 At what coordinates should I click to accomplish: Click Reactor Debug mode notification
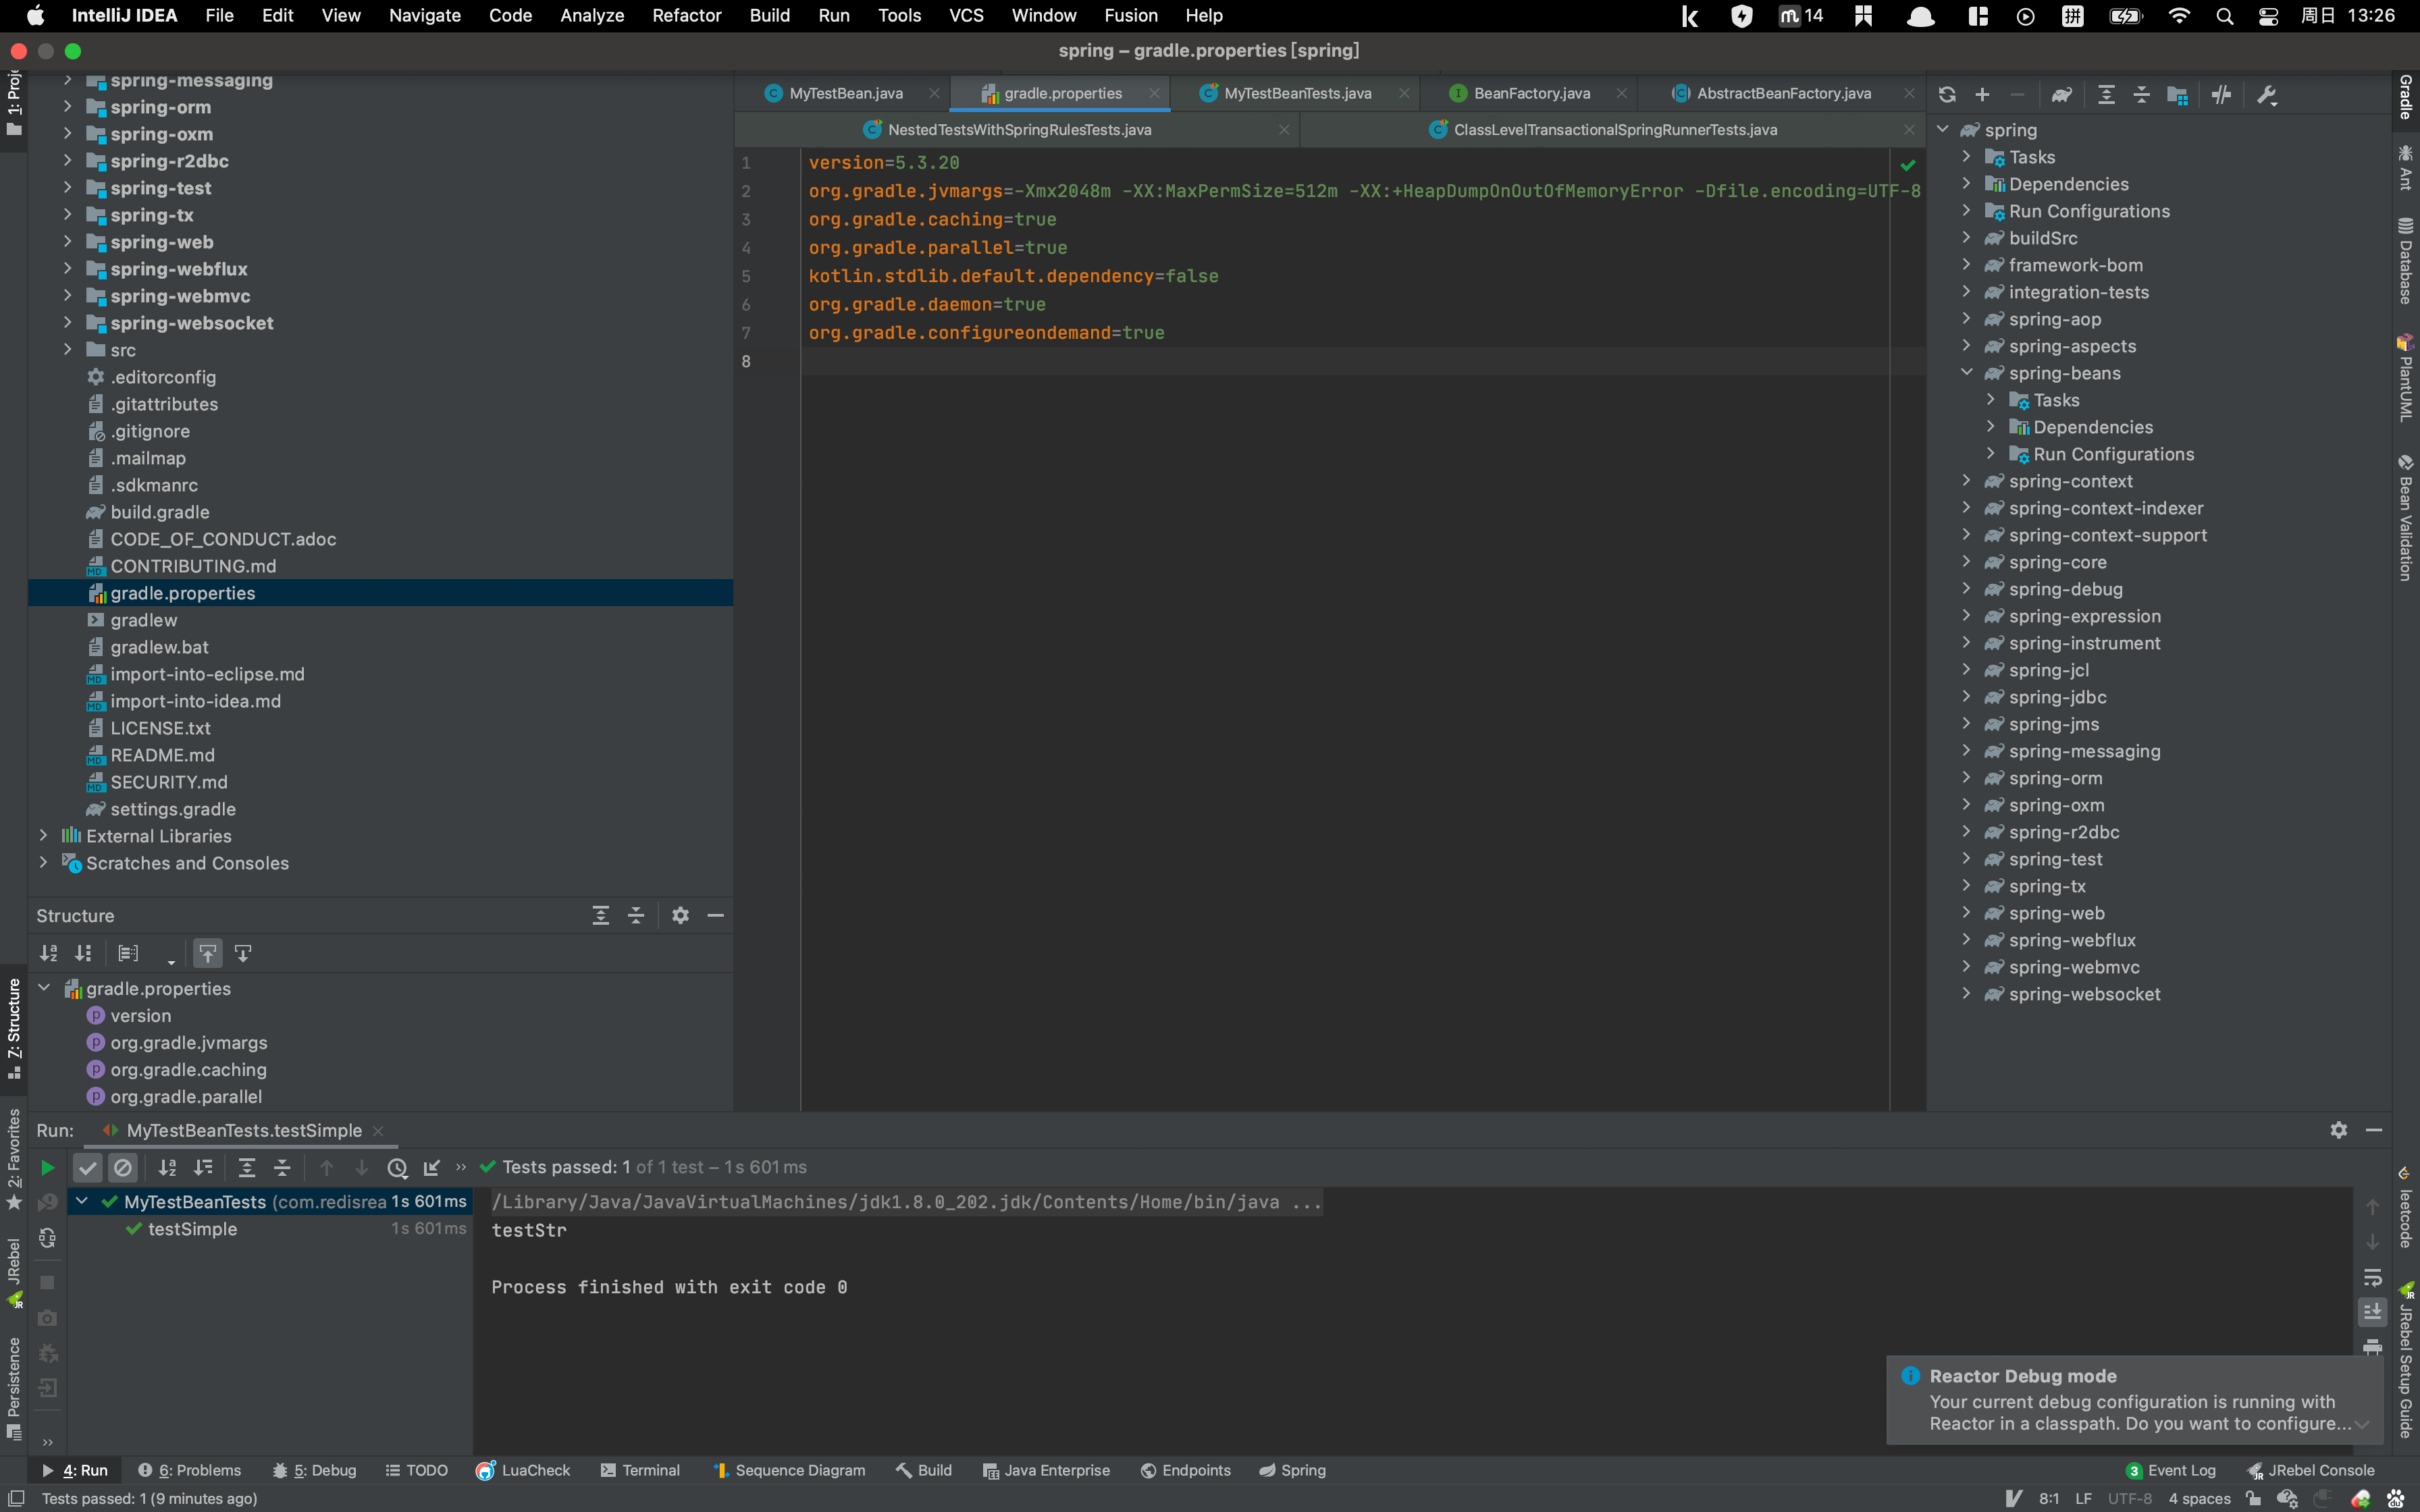pyautogui.click(x=2134, y=1399)
